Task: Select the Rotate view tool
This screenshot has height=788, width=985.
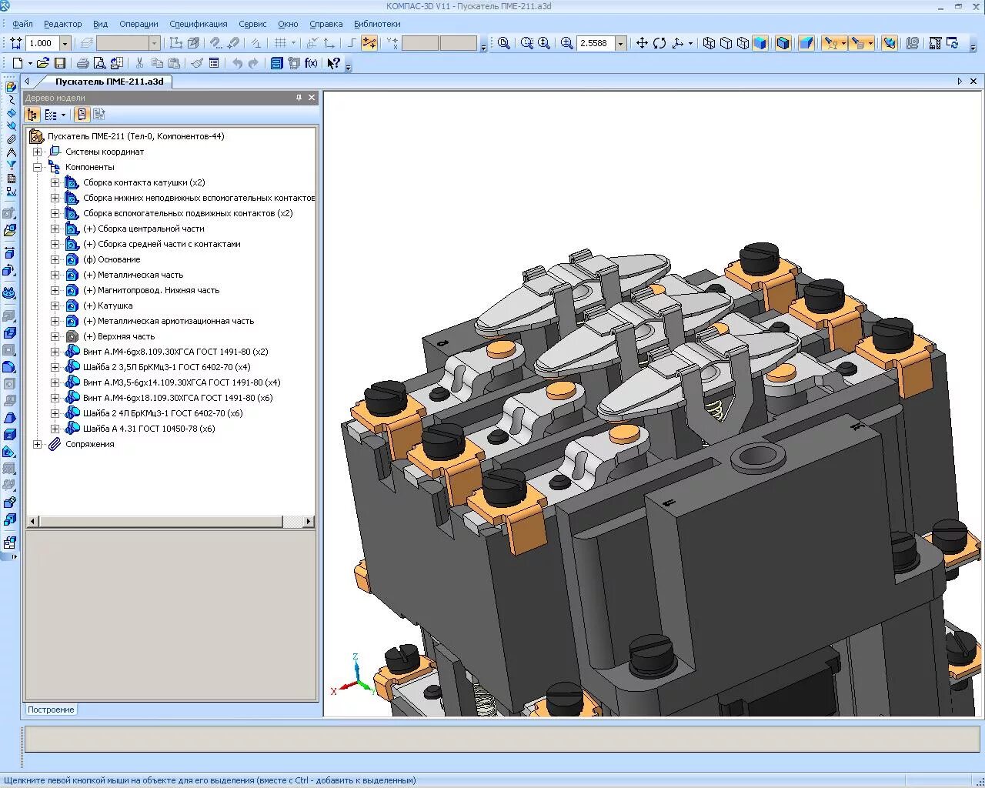Action: pos(659,43)
